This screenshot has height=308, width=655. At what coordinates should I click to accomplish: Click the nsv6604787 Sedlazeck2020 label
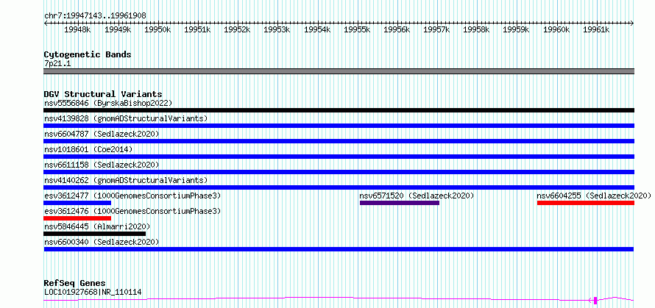coord(102,134)
